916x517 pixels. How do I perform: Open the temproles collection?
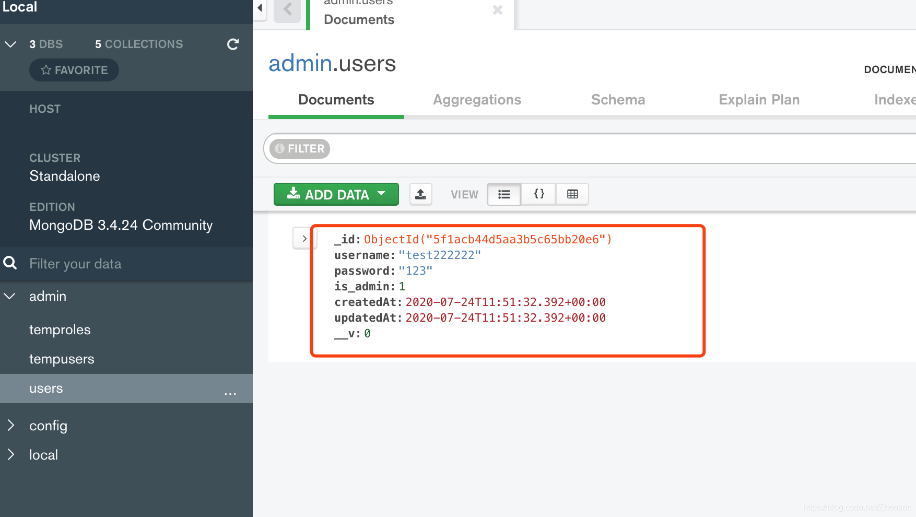(x=60, y=330)
